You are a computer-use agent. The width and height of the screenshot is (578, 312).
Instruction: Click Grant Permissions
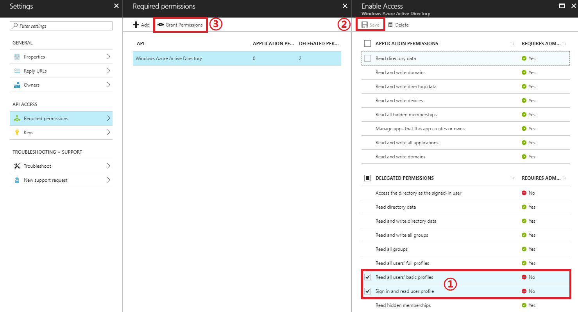coord(180,25)
